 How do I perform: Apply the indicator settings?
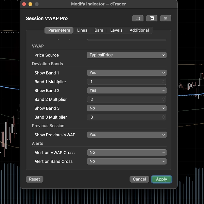click(161, 179)
